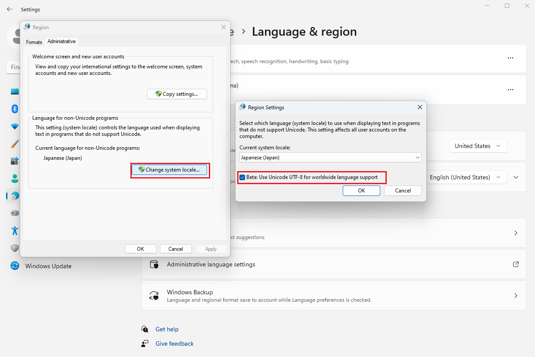
Task: Toggle Beta: Use Unicode UTF-8 checkbox
Action: coord(242,177)
